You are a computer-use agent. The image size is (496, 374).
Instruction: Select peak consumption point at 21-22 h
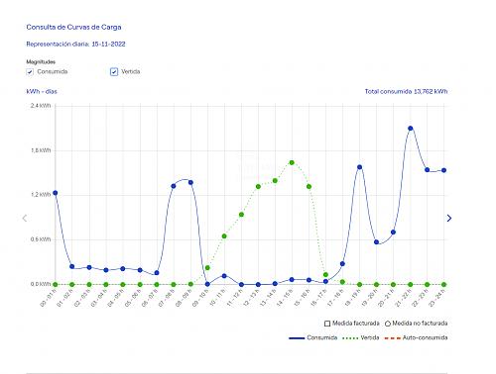[411, 129]
